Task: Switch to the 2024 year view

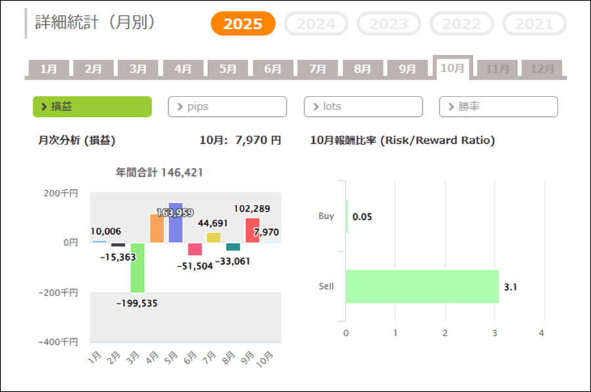Action: point(316,24)
